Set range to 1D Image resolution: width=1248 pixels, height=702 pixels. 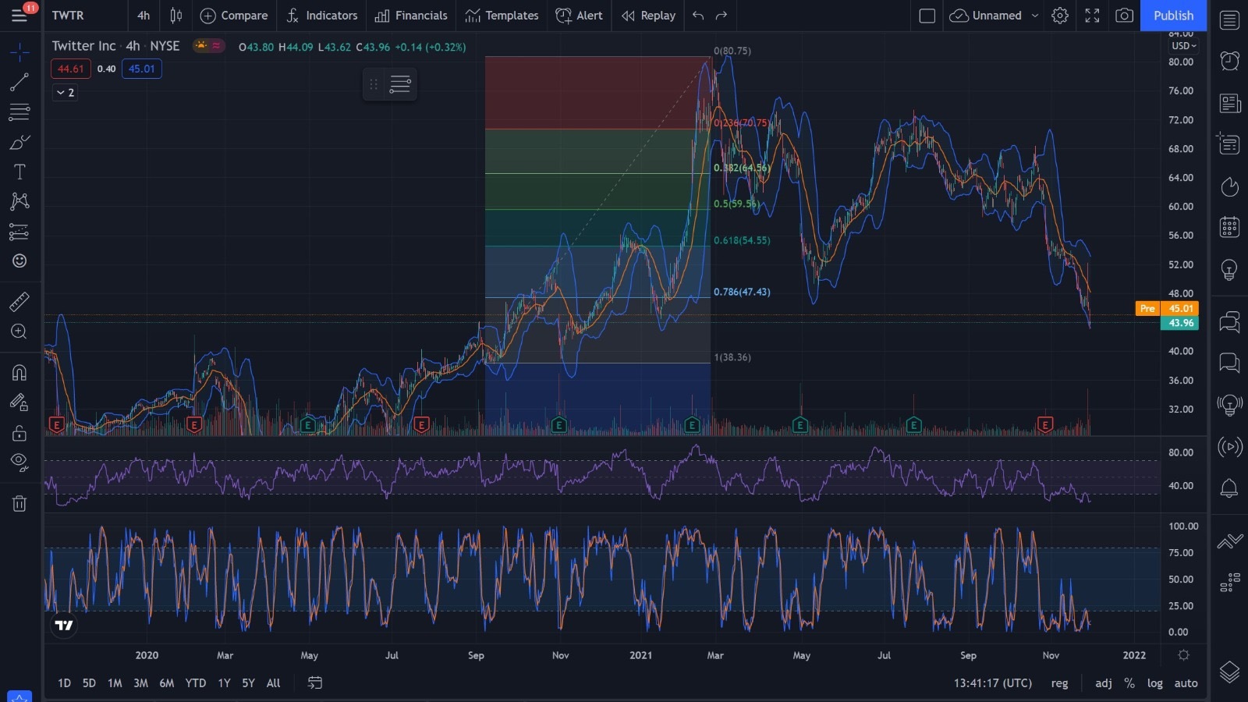click(64, 683)
